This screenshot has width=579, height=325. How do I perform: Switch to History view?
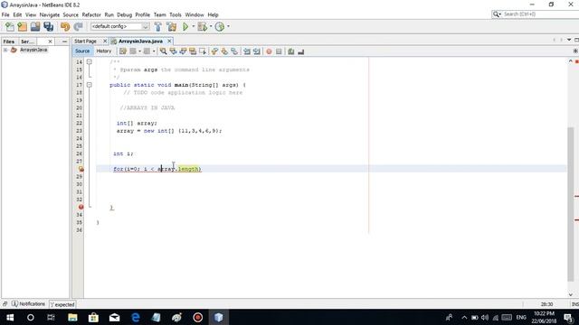click(x=104, y=51)
